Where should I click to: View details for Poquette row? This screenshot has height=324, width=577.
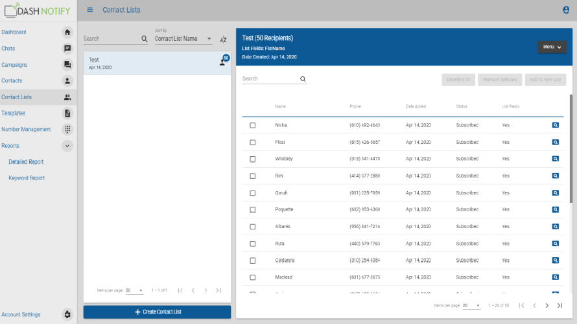pyautogui.click(x=556, y=209)
